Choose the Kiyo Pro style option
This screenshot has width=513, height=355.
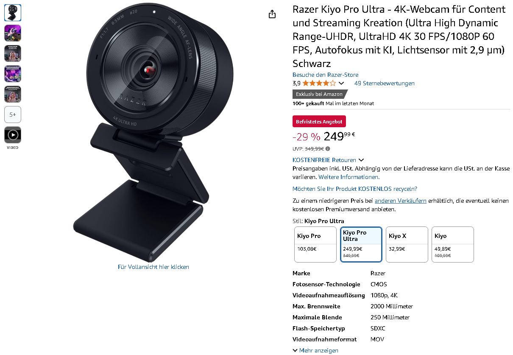315,245
